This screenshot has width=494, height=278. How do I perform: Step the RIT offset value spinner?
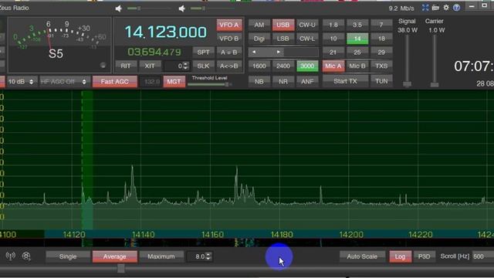point(185,66)
